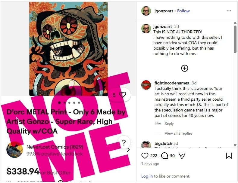Expand View all 3 replies
The height and width of the screenshot is (183, 238).
coord(178,133)
